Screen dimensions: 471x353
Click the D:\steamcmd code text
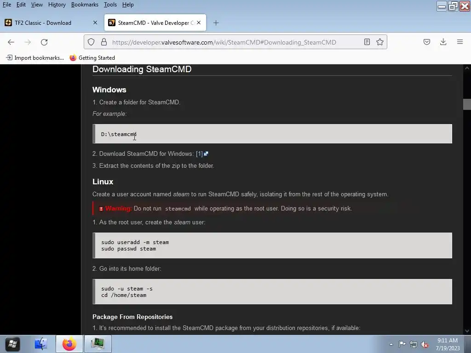pos(119,134)
